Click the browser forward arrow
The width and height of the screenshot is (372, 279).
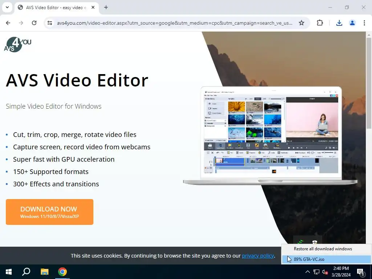(x=21, y=23)
